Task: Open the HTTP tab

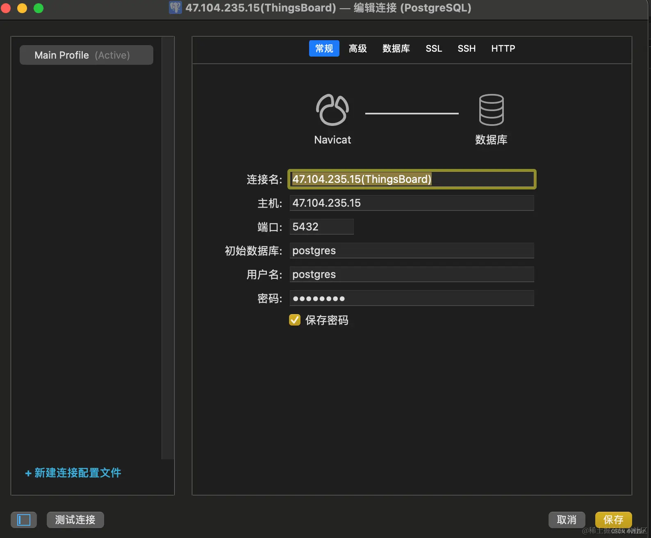Action: (x=503, y=48)
